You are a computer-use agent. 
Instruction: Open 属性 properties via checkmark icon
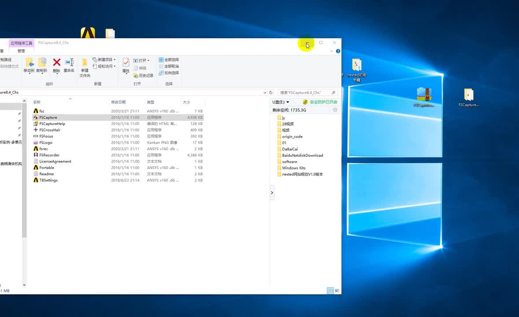click(126, 65)
